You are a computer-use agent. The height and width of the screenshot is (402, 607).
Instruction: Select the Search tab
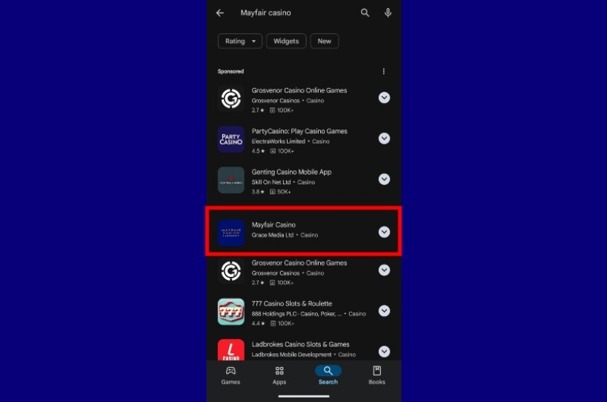(x=328, y=375)
